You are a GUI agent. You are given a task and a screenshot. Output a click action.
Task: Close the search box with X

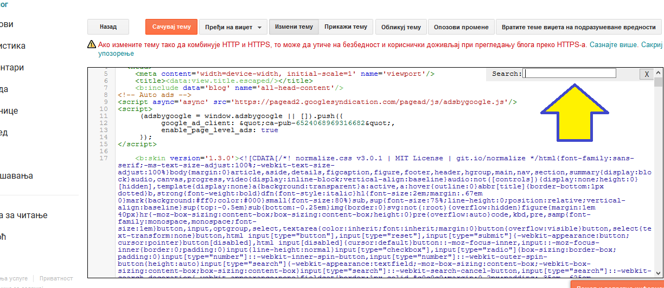(x=647, y=74)
